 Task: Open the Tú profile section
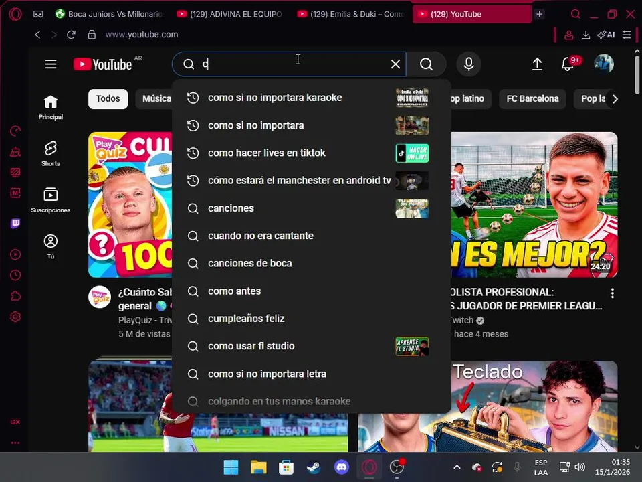[x=51, y=246]
